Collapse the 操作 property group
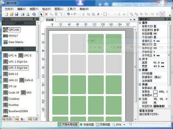The height and width of the screenshot is (129, 173). (x=140, y=23)
